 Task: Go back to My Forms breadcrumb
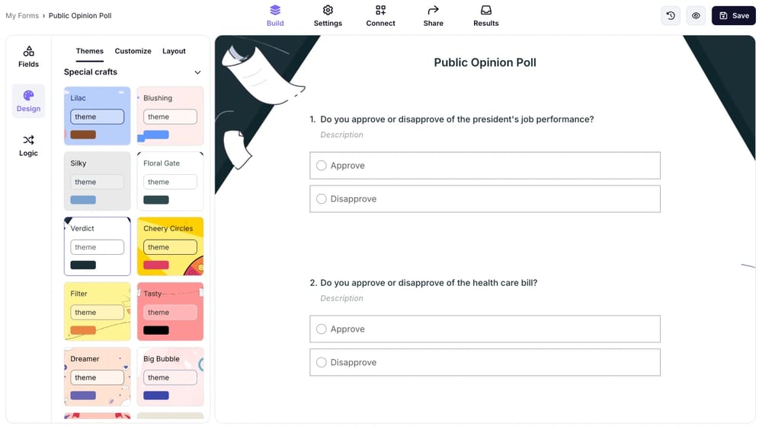[x=21, y=15]
